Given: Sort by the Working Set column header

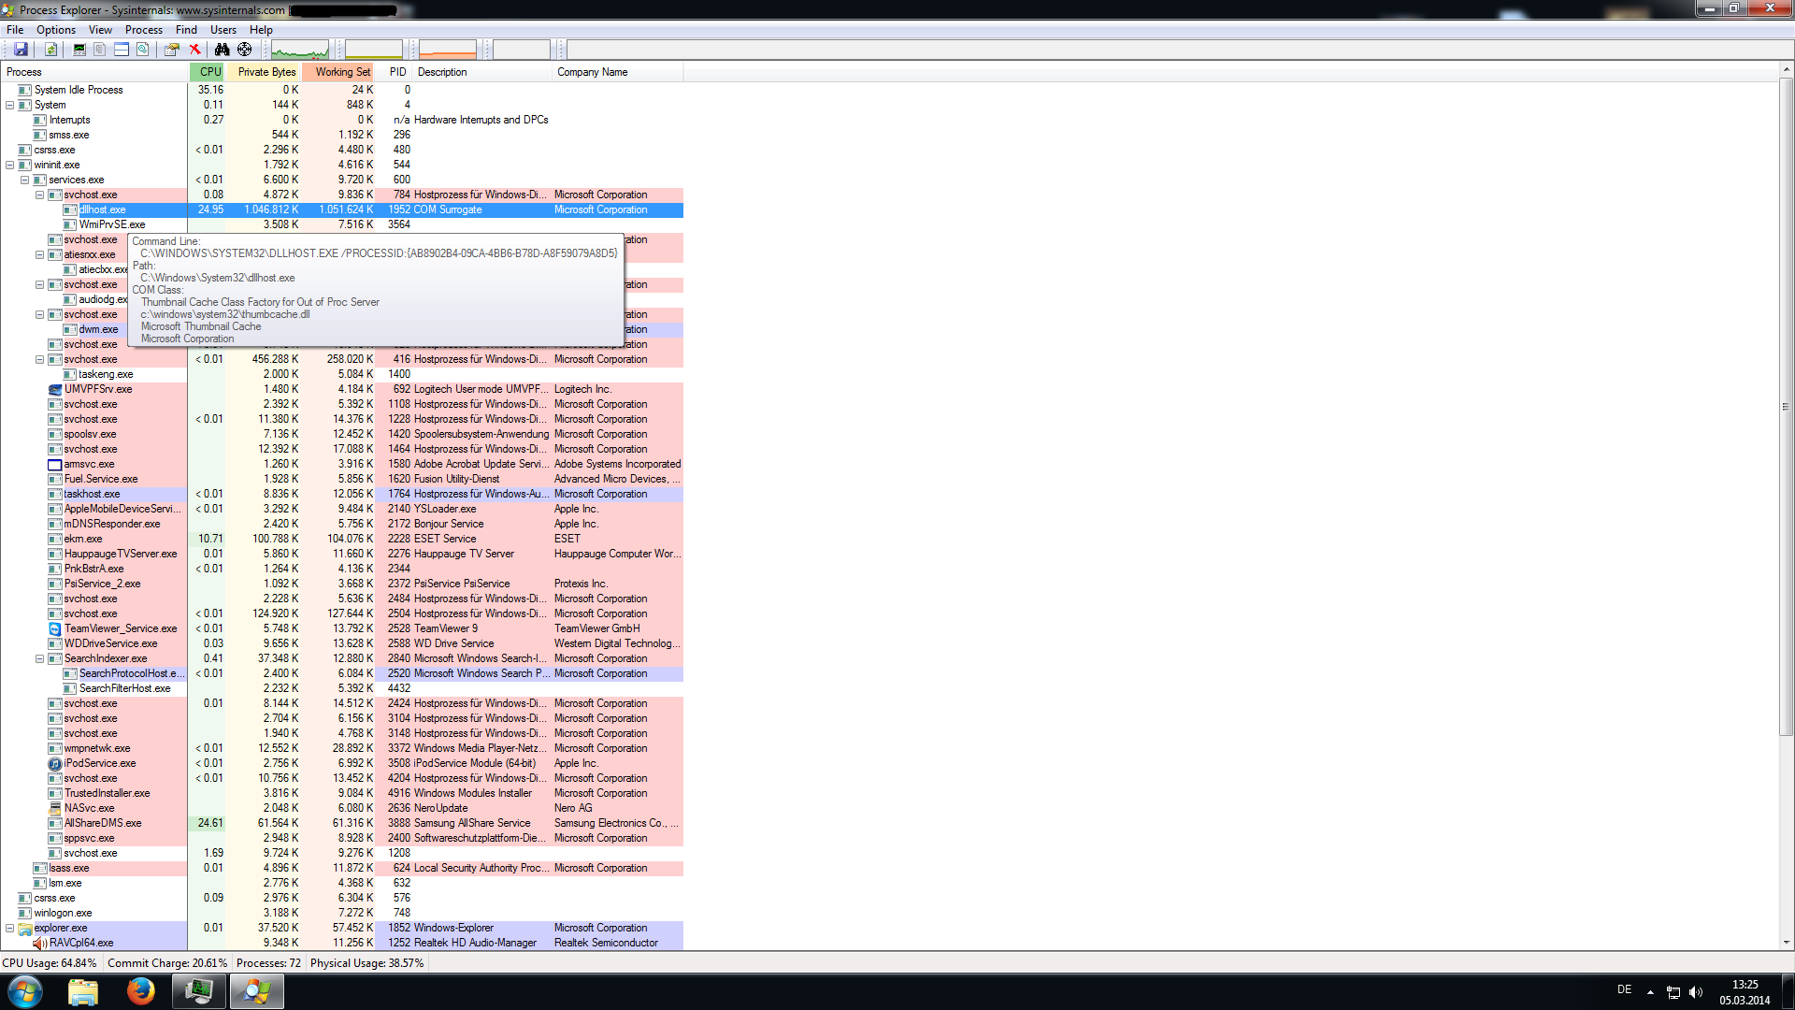Looking at the screenshot, I should pyautogui.click(x=338, y=72).
